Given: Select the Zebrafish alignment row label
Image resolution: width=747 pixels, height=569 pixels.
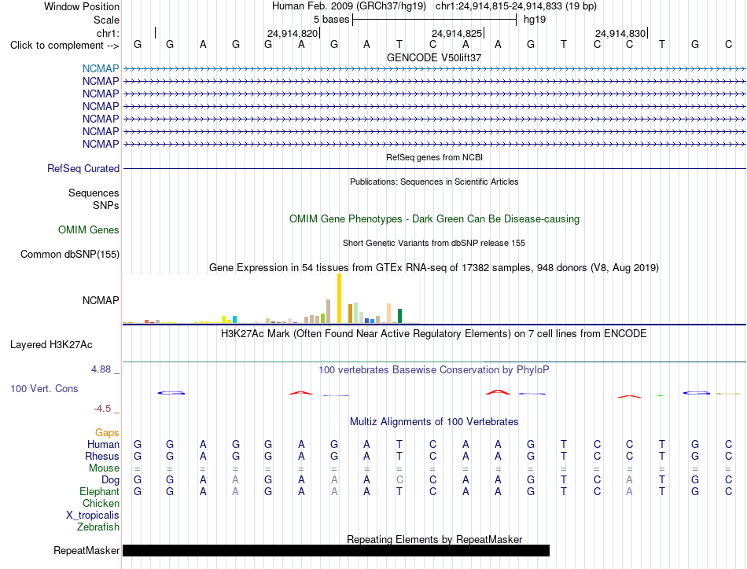Looking at the screenshot, I should coord(98,527).
